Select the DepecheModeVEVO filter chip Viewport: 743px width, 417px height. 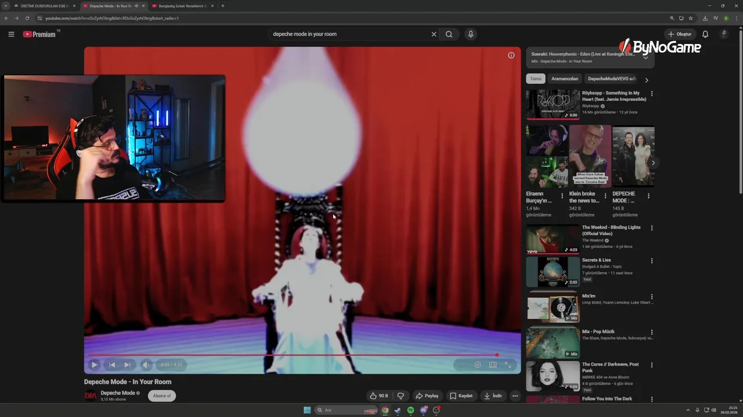coord(611,79)
